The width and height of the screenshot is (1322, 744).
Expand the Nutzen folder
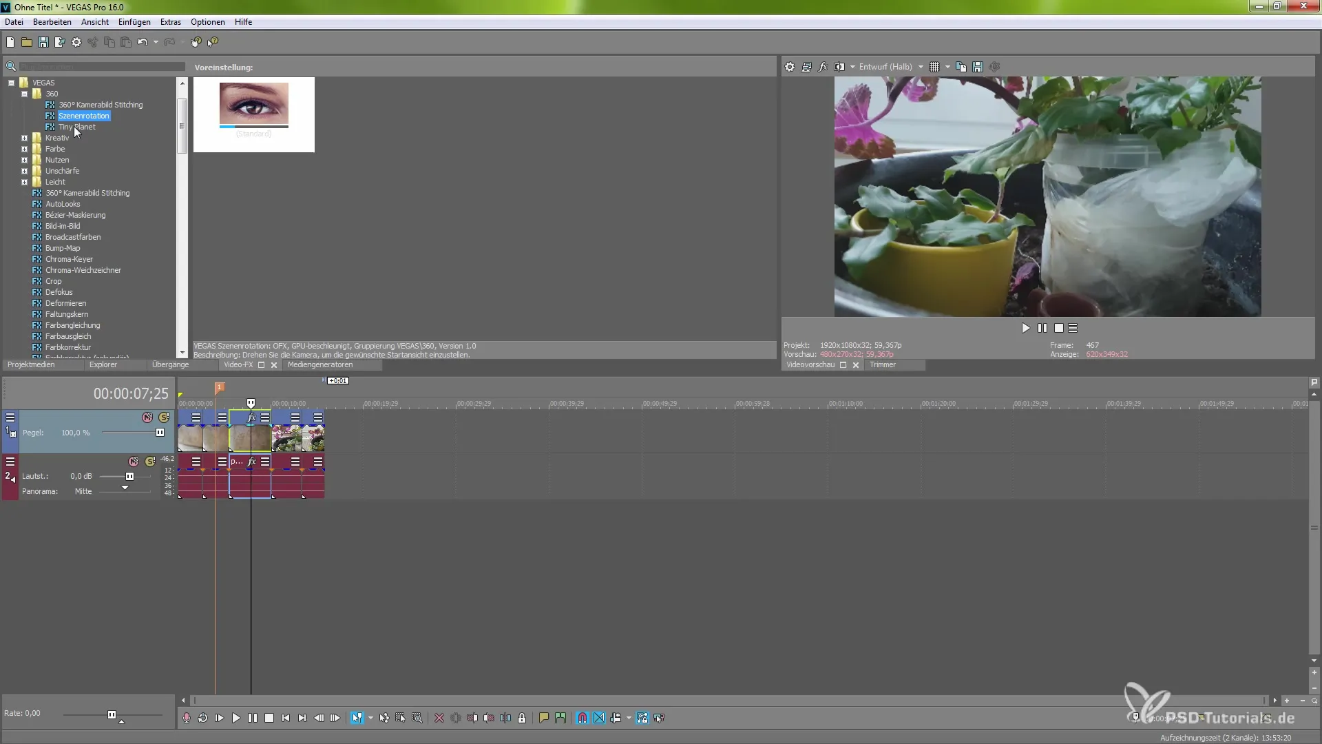25,160
